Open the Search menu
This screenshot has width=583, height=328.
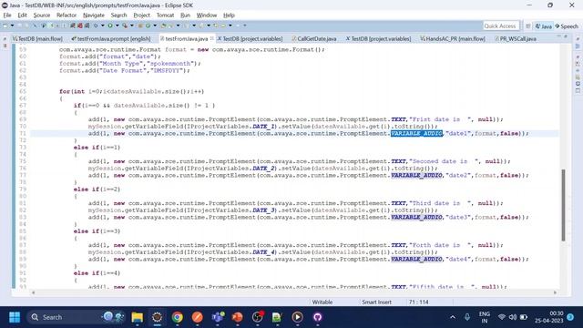coord(119,15)
